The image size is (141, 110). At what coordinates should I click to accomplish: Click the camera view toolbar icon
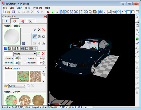114,12
